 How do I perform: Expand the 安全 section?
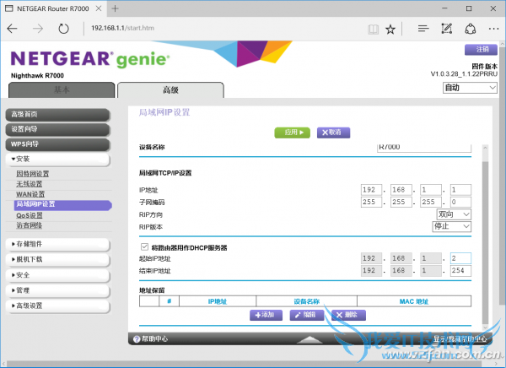57,275
